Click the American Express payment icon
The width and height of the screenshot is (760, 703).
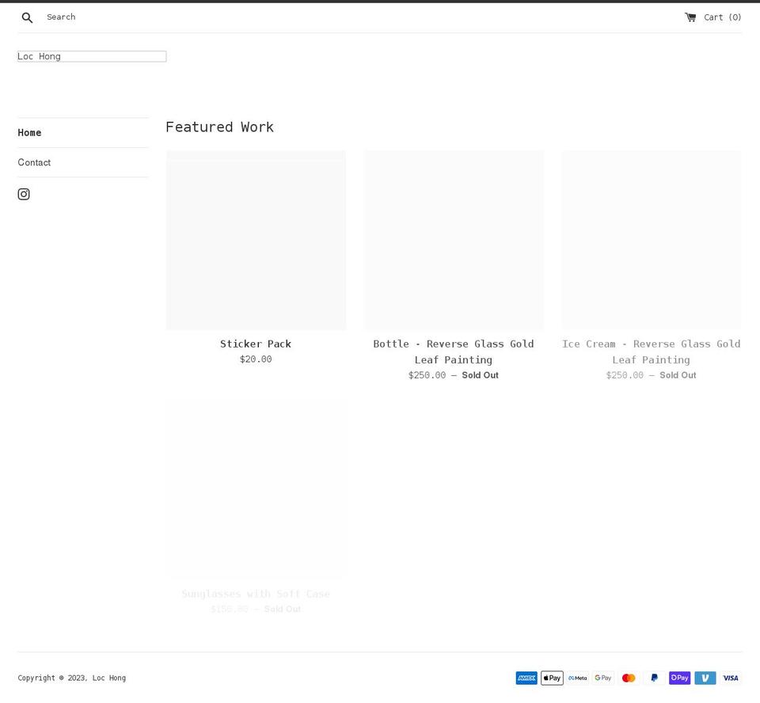pyautogui.click(x=526, y=678)
